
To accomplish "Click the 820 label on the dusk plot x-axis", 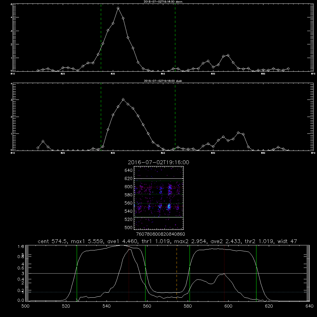I will click(x=63, y=153).
